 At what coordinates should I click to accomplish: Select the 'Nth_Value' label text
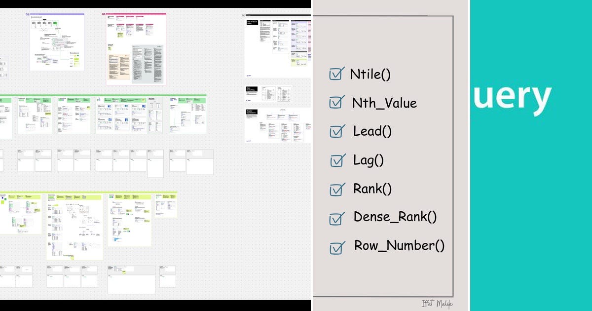click(384, 103)
